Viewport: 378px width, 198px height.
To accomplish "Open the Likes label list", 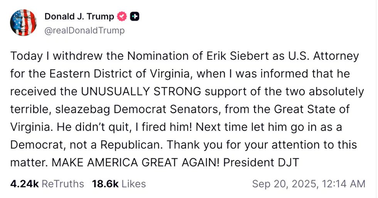I will (133, 184).
